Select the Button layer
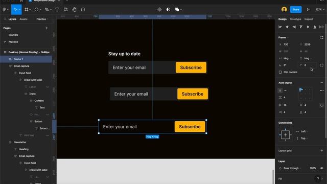The width and height of the screenshot is (327, 184). point(38,122)
